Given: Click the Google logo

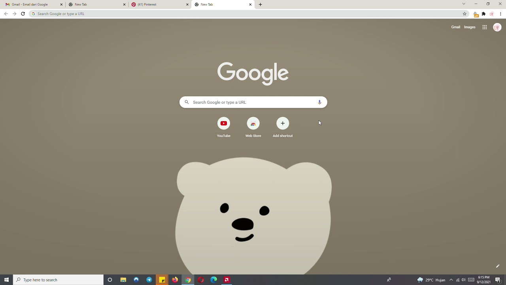Looking at the screenshot, I should point(253,73).
